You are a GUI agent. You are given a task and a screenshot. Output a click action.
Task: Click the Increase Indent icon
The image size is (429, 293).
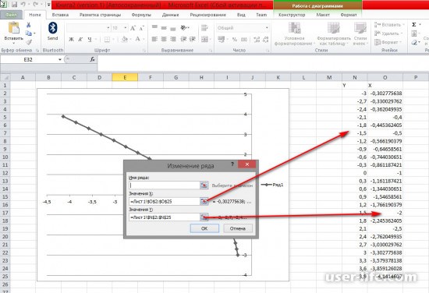click(193, 40)
